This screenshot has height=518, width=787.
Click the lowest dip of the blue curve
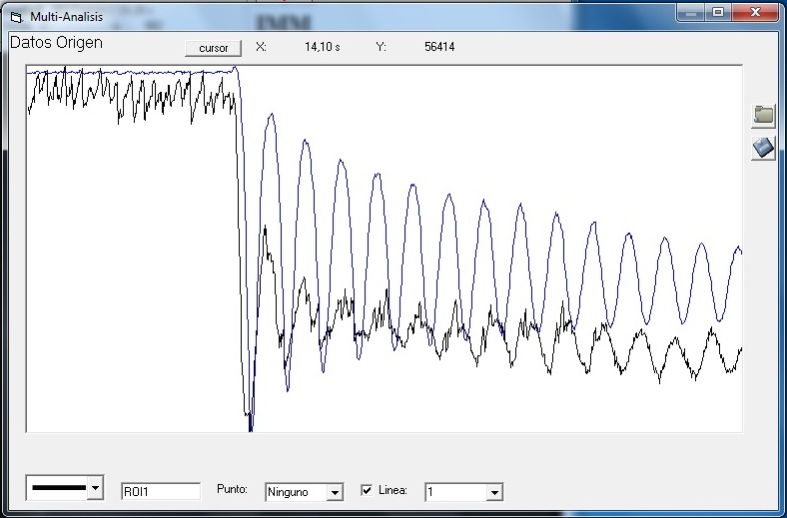250,427
